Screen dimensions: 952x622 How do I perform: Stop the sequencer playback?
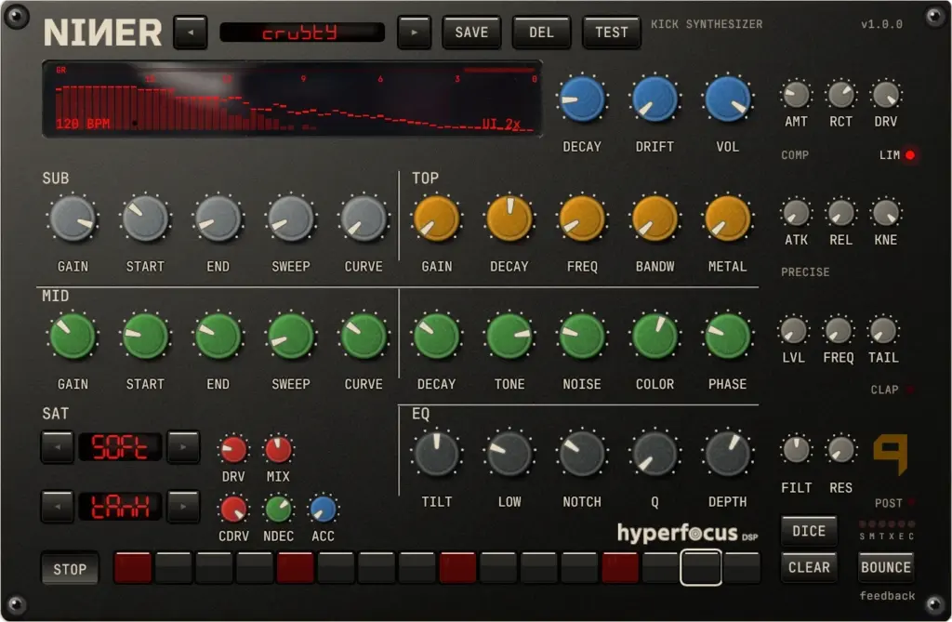click(x=70, y=569)
